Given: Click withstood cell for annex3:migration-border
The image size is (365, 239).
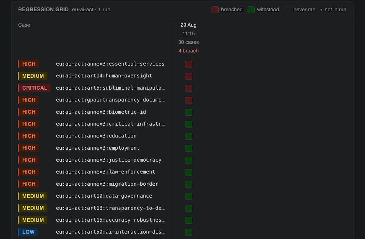Looking at the screenshot, I should click(189, 184).
